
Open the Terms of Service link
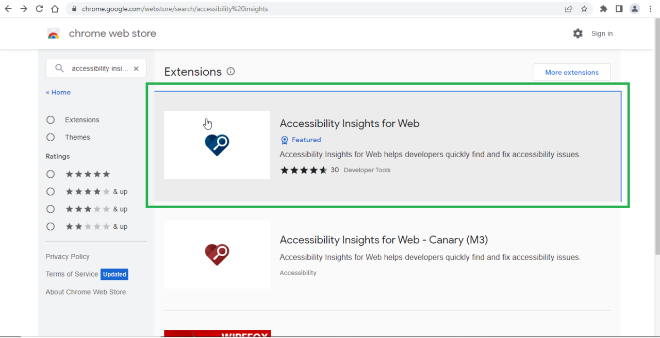pos(72,274)
